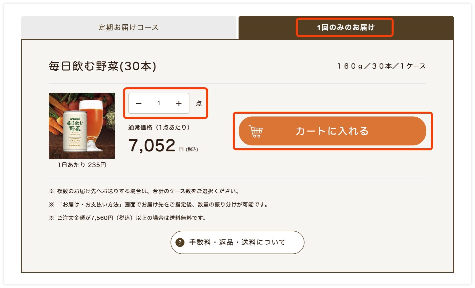475x288 pixels.
Task: Select the 1回のみのお届け tab
Action: coord(346,28)
